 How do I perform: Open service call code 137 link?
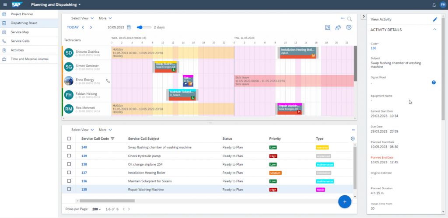[84, 173]
